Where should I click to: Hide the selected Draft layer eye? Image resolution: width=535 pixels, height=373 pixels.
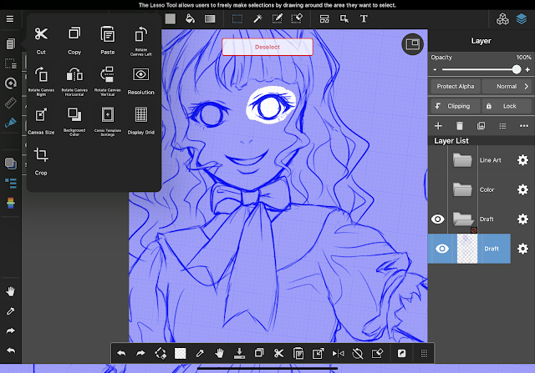pyautogui.click(x=442, y=249)
